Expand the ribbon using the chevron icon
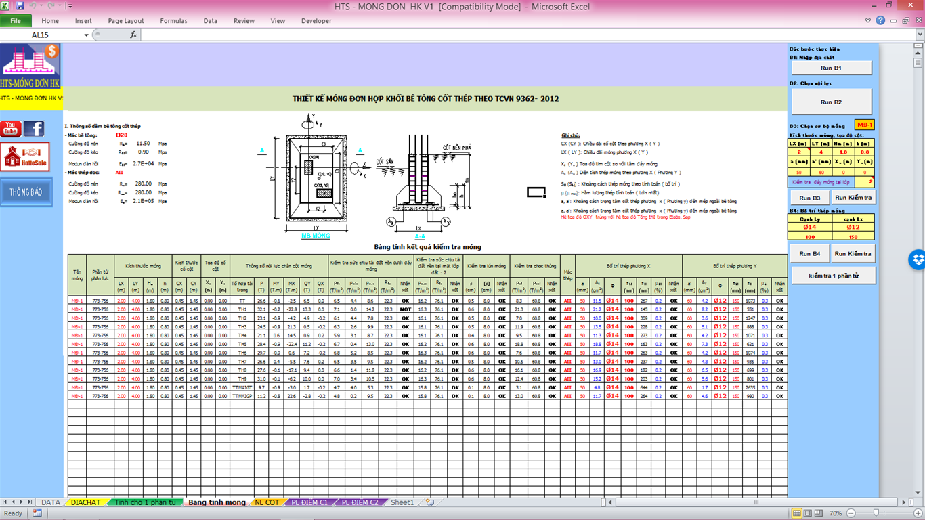Screen dimensions: 925x520 (x=867, y=21)
